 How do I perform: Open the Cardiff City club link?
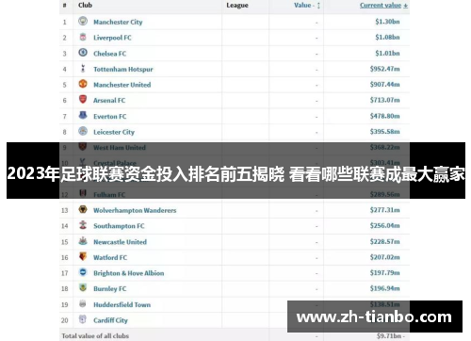[x=110, y=320]
